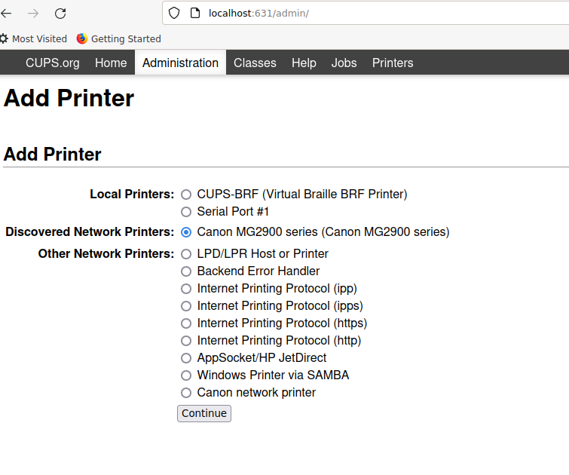Click the Discovered Network Printers label
Viewport: 569px width, 475px height.
click(90, 231)
